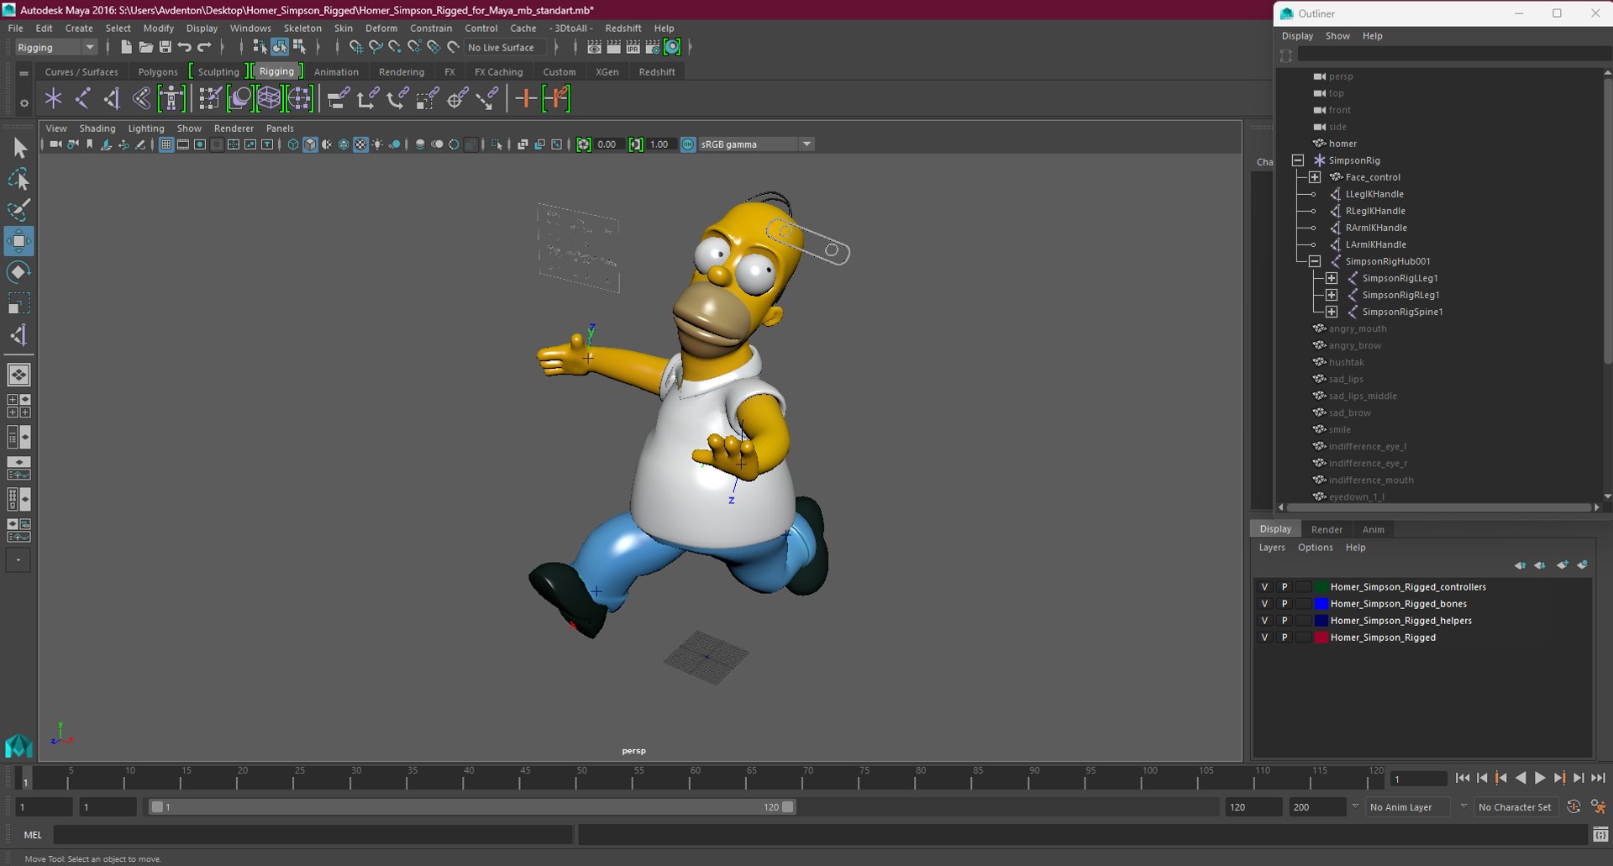Open the sRGB gamma view transform dropdown

tap(756, 144)
